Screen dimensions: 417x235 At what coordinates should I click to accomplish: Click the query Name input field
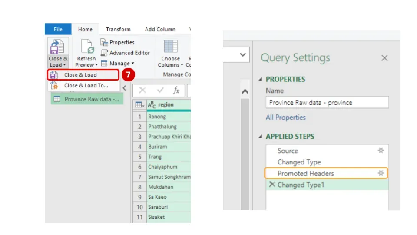[x=327, y=102]
